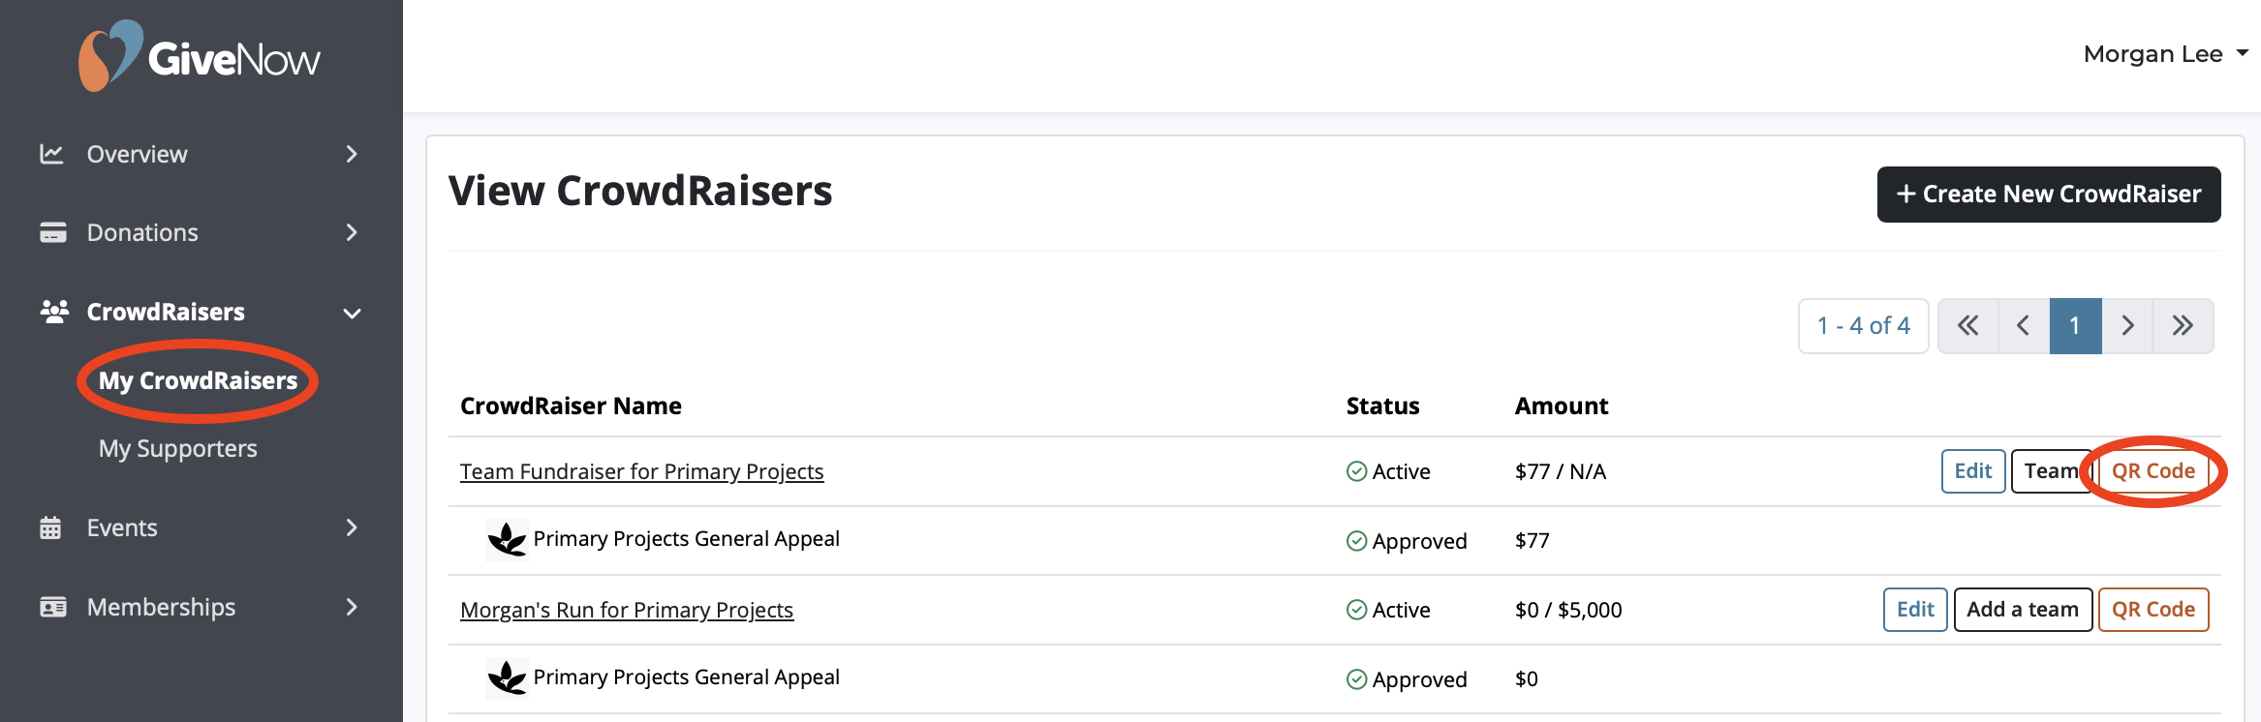Collapse the CrowdRaisers menu chevron
Screen dimensions: 2261x722
coord(352,313)
